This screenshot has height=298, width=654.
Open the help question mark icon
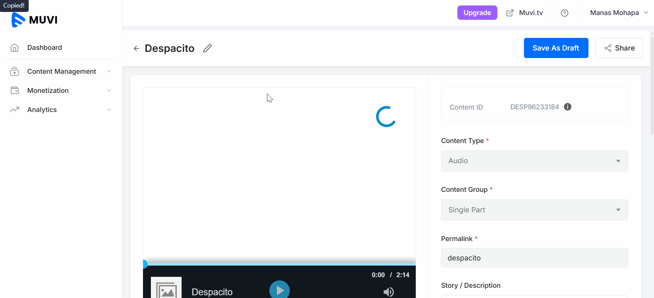pos(564,13)
